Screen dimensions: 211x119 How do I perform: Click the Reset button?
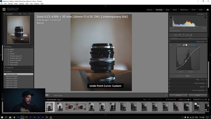coord(198,95)
